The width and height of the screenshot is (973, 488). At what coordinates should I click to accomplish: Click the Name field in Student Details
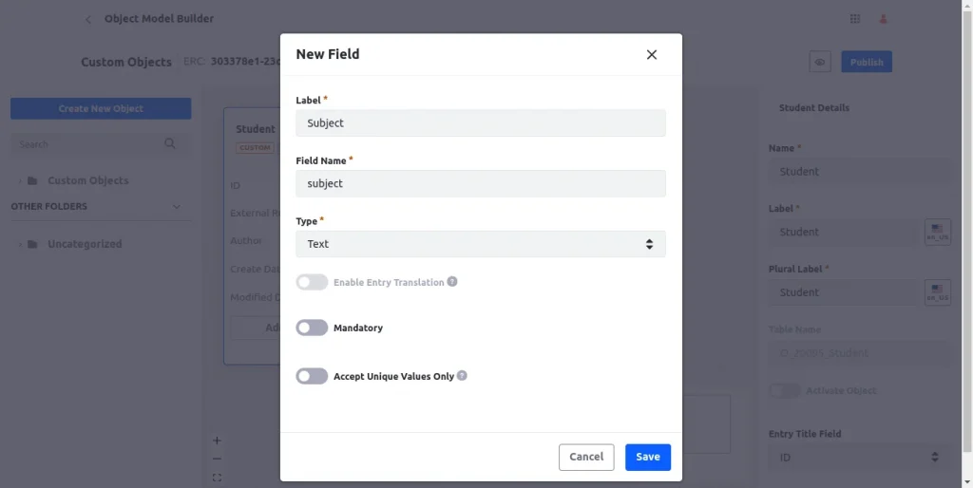[x=859, y=171]
